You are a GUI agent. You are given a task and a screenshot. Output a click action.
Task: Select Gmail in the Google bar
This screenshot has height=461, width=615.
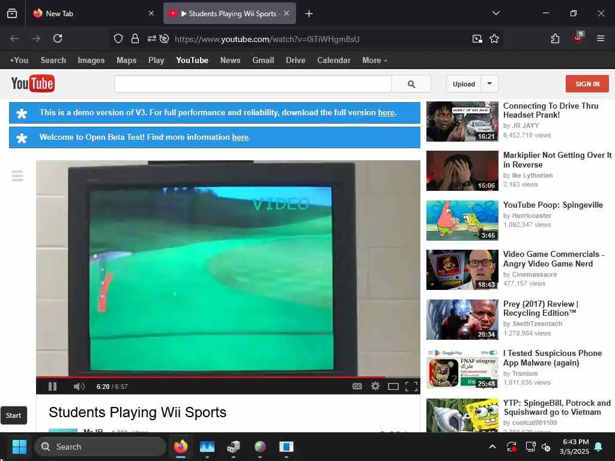coord(263,61)
